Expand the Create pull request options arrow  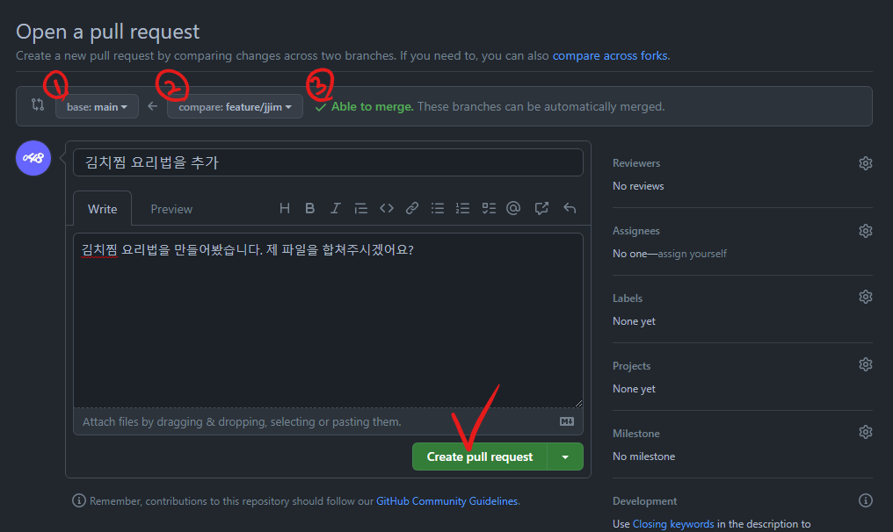click(x=565, y=457)
